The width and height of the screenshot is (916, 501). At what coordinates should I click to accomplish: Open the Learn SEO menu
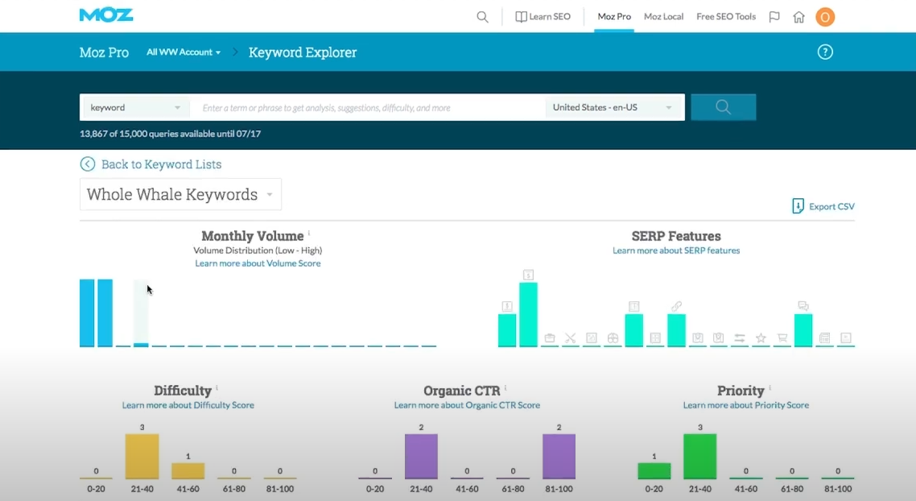coord(543,17)
